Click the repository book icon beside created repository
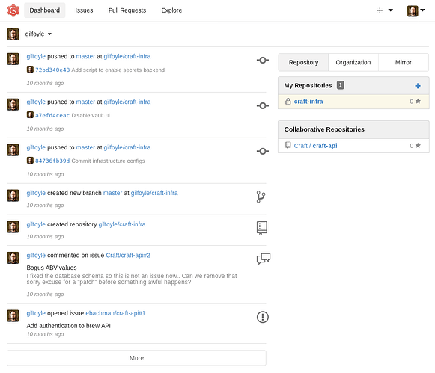Screen dimensions: 435x373 [x=262, y=228]
